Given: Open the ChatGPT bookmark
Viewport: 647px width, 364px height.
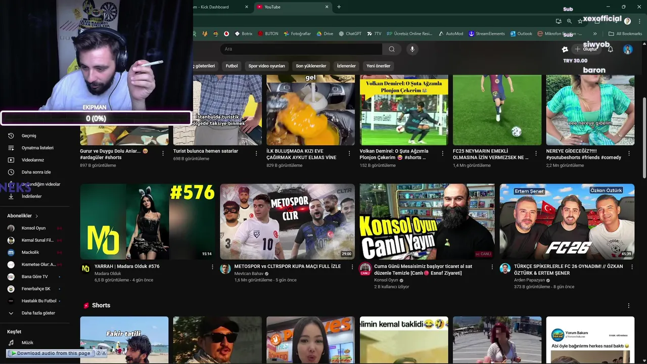Looking at the screenshot, I should pos(350,34).
